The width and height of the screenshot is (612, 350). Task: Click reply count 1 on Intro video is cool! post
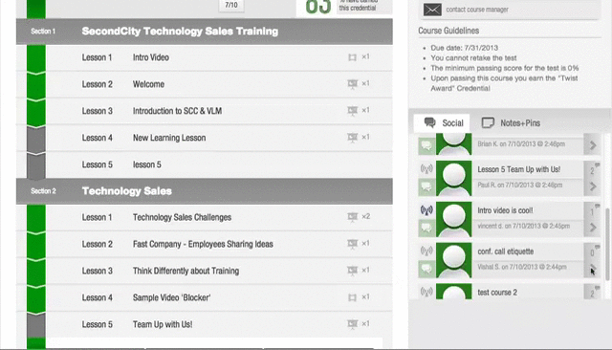click(593, 211)
